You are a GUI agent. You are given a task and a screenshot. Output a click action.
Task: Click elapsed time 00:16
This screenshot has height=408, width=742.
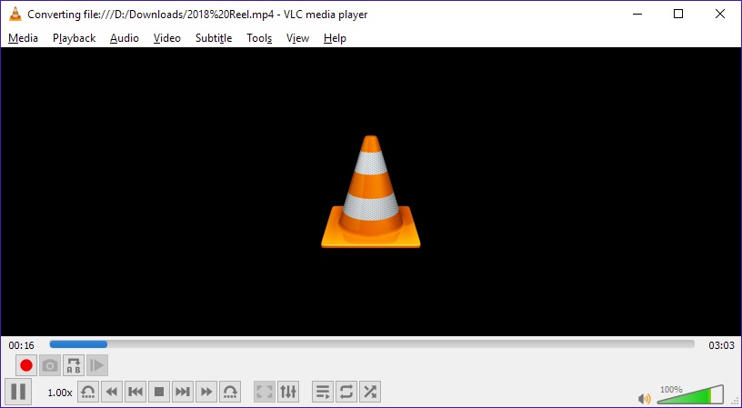click(21, 345)
